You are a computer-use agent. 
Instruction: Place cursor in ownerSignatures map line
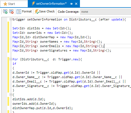pyautogui.click(x=62, y=50)
